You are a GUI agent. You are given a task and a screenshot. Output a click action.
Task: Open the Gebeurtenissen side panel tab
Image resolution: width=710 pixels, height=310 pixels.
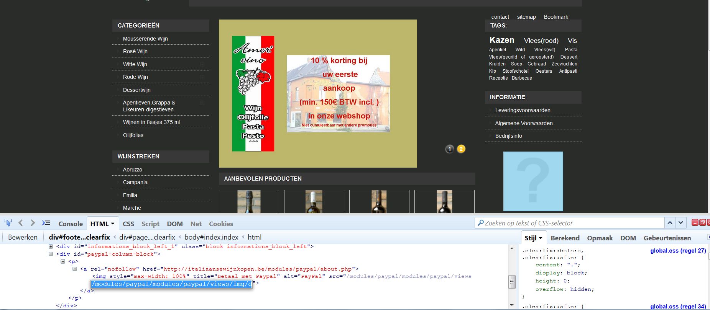[x=667, y=238]
